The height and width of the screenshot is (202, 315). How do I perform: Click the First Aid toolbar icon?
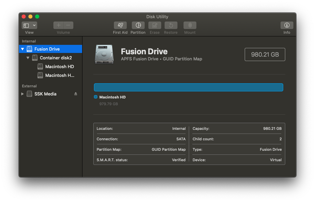[120, 25]
